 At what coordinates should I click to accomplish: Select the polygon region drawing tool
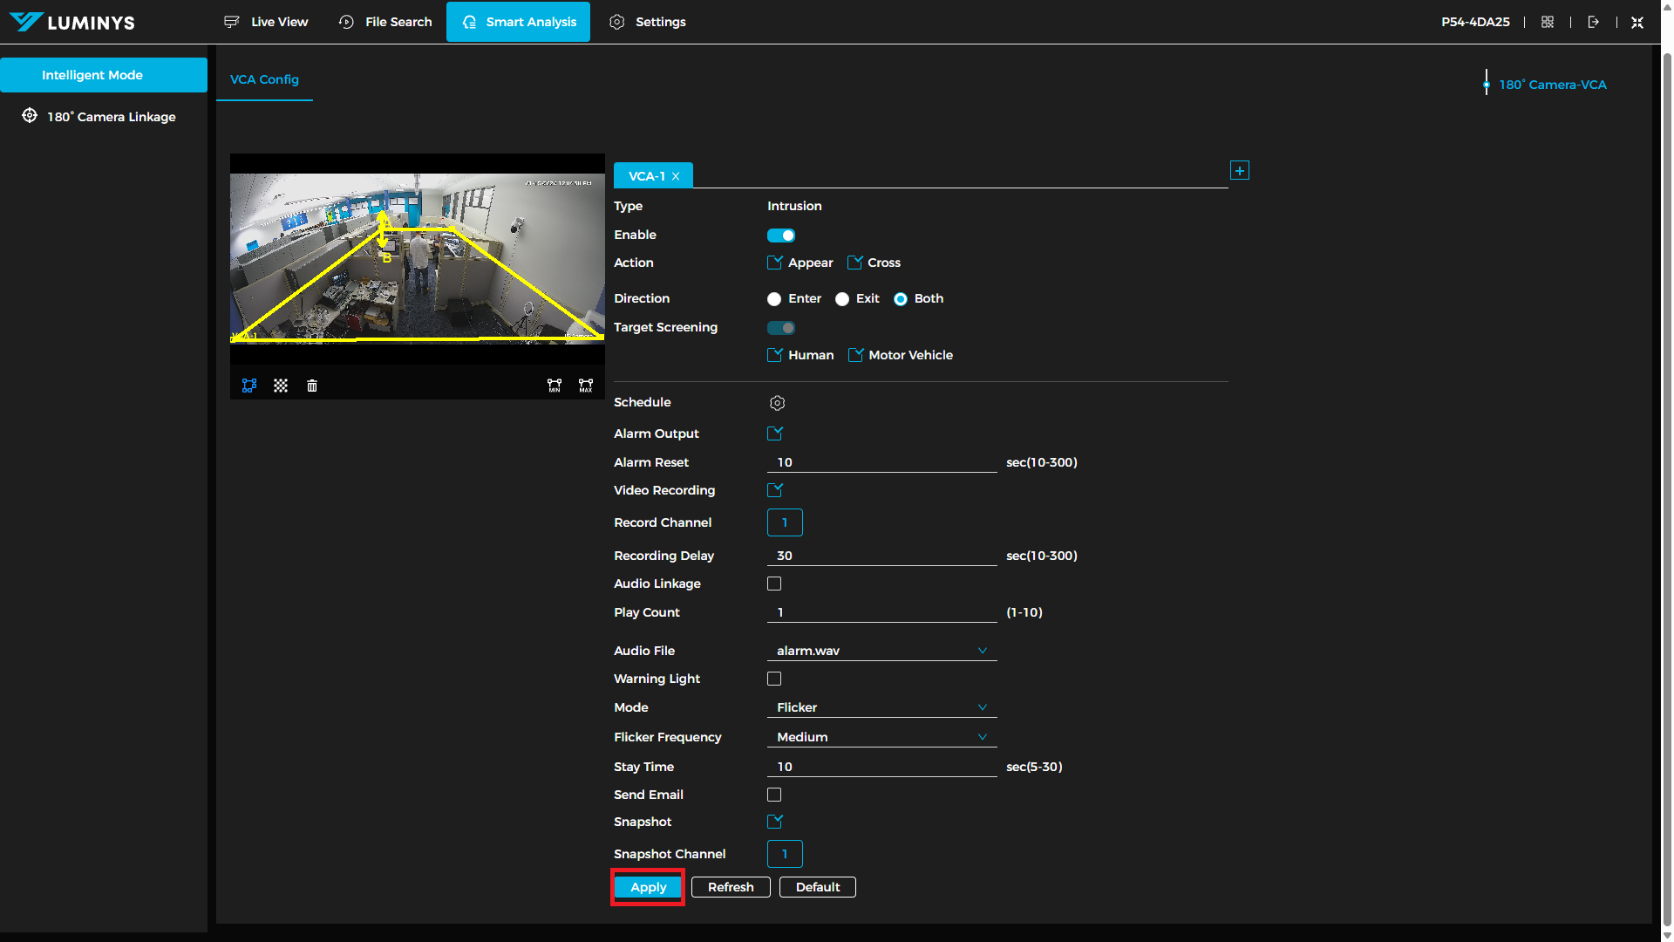(x=249, y=386)
